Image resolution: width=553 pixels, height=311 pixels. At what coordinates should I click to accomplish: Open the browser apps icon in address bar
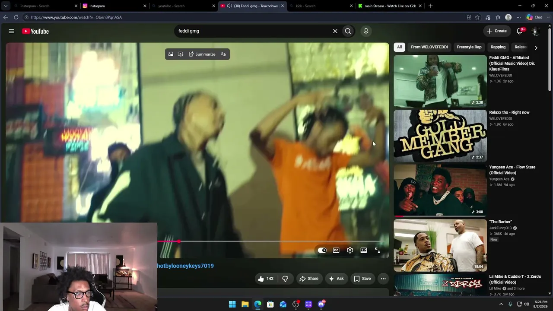pyautogui.click(x=469, y=17)
